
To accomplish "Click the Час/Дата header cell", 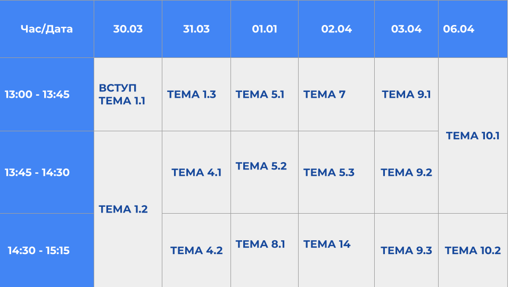I will coord(47,29).
